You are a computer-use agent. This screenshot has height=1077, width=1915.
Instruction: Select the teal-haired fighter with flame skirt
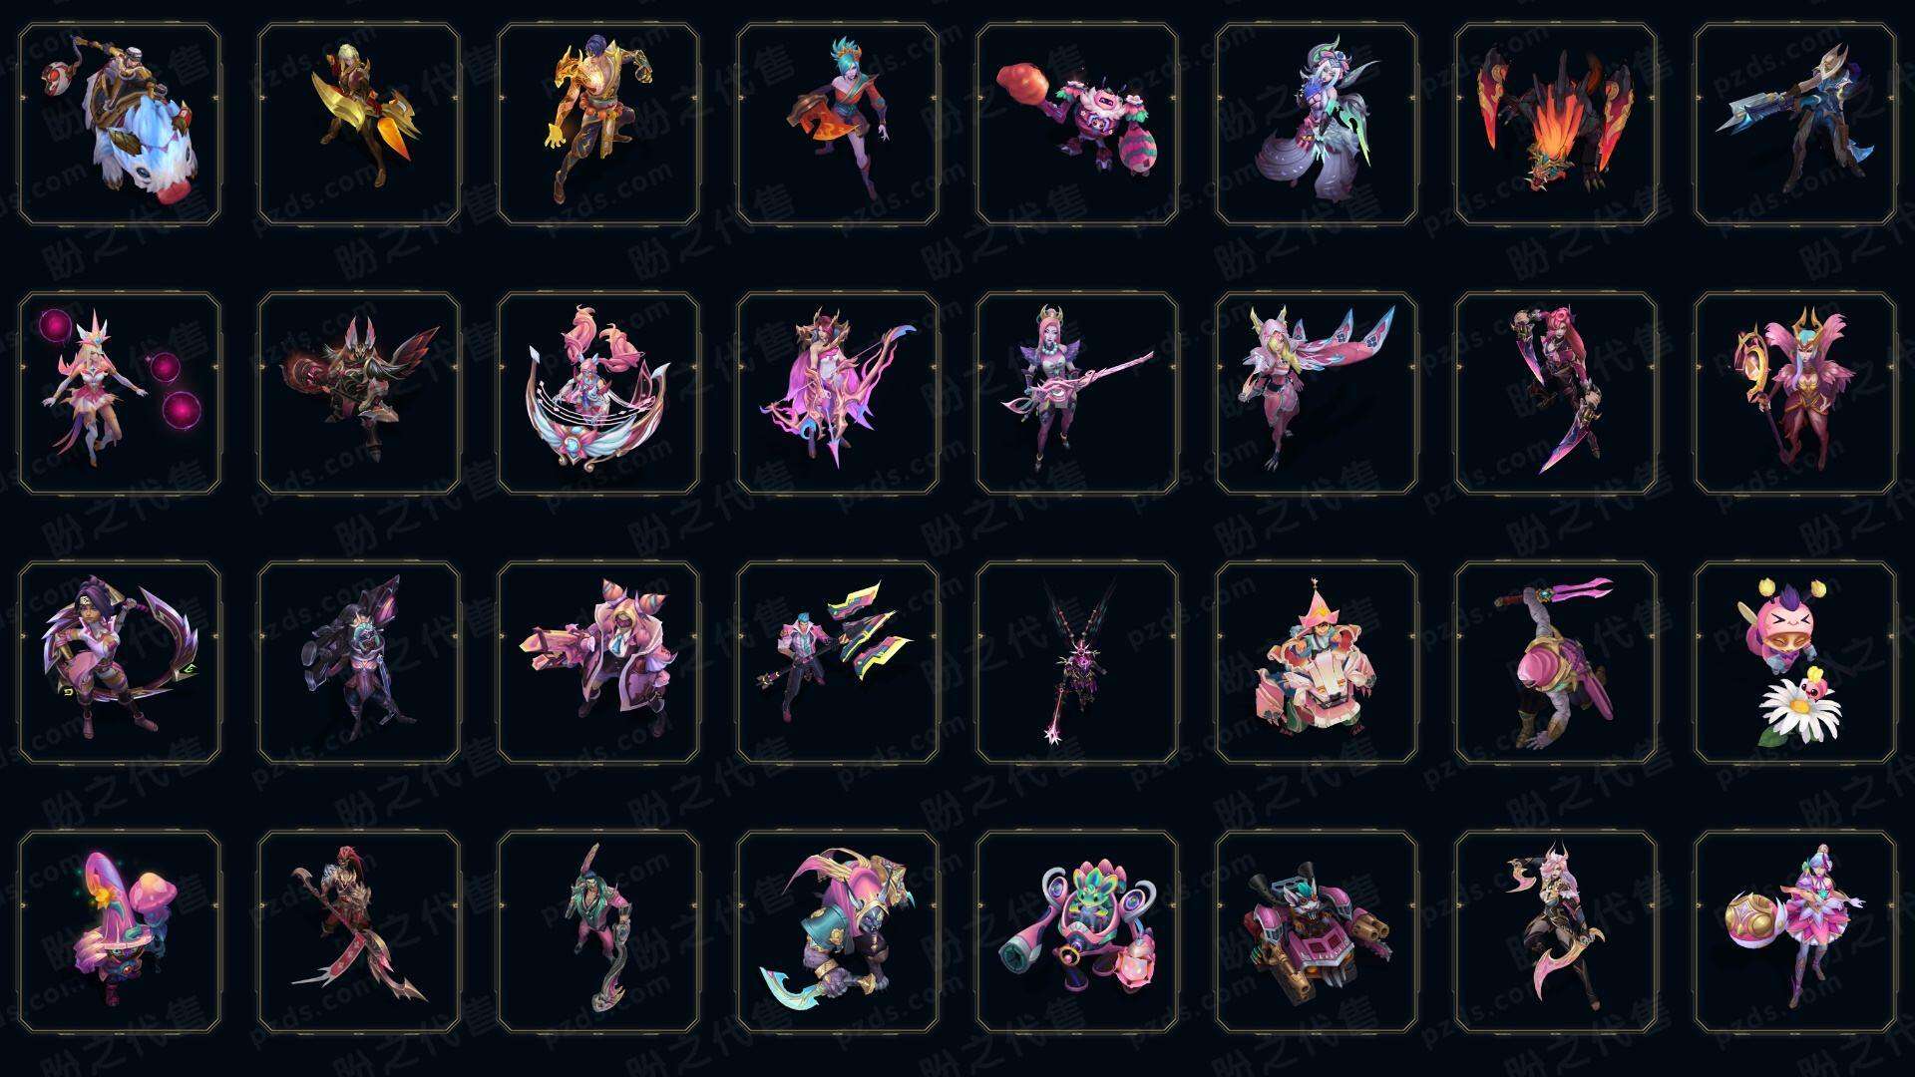point(838,124)
